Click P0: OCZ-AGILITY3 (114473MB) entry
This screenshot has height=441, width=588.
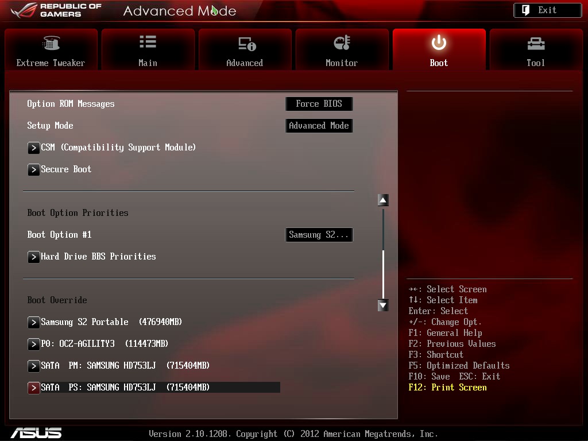pos(105,344)
